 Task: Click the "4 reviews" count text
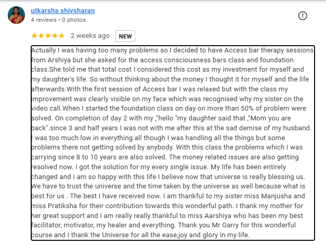coord(44,20)
